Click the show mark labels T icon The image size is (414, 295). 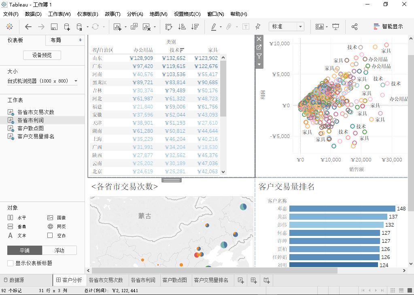(x=246, y=26)
